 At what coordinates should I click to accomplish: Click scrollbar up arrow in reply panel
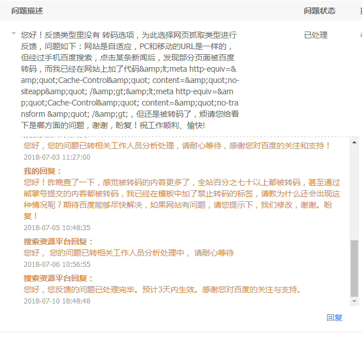tap(355, 142)
